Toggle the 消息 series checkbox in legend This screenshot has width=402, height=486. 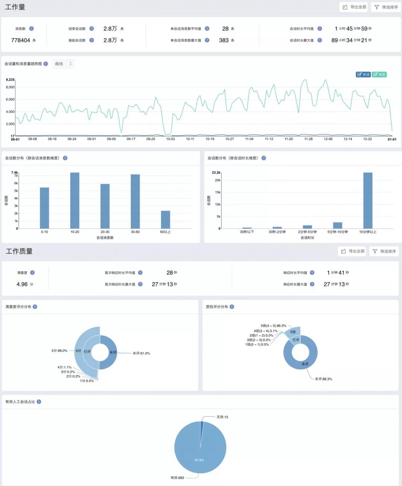[379, 74]
